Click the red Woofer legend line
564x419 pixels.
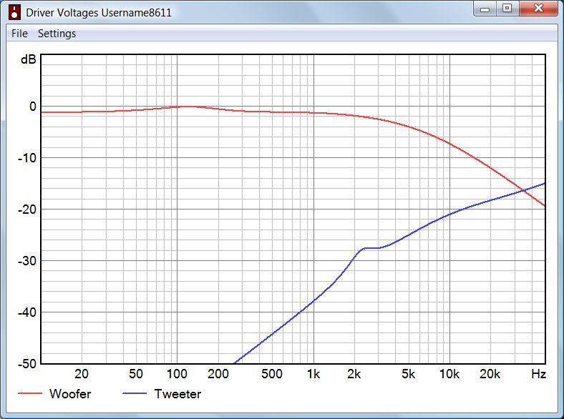[30, 393]
